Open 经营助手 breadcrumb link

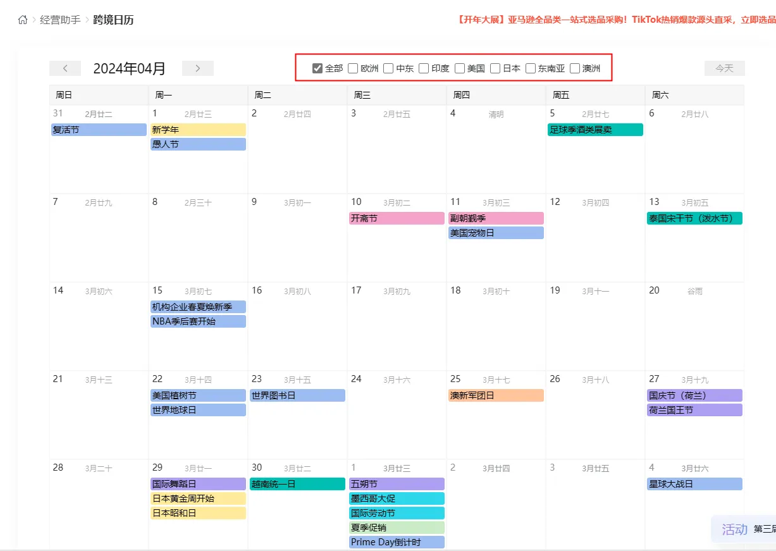click(x=60, y=20)
